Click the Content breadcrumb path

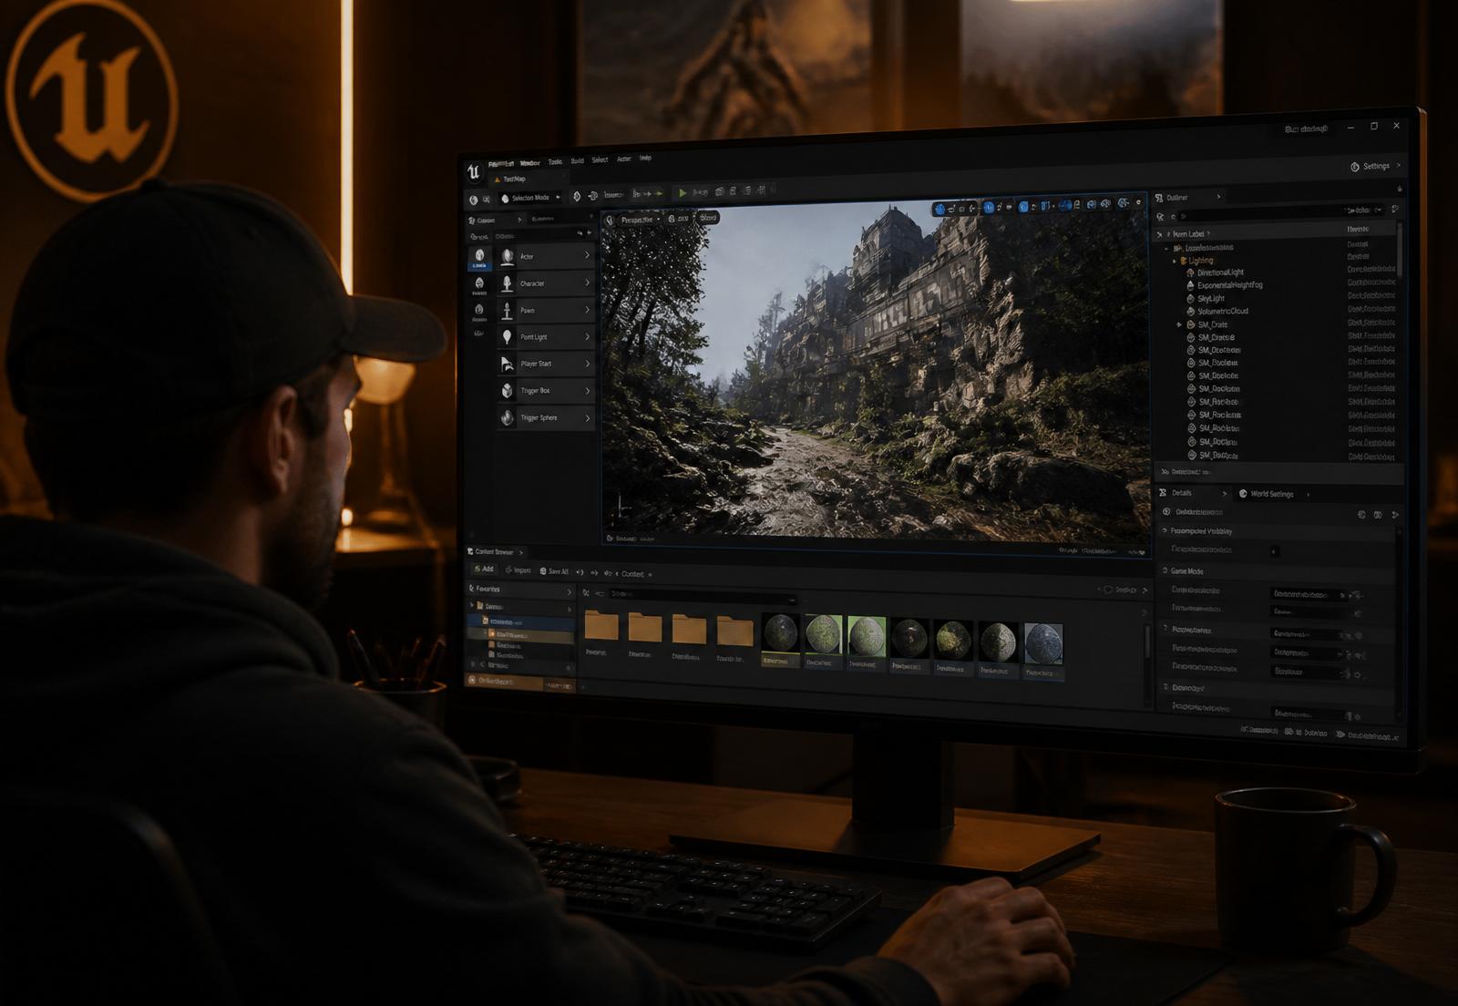(632, 574)
